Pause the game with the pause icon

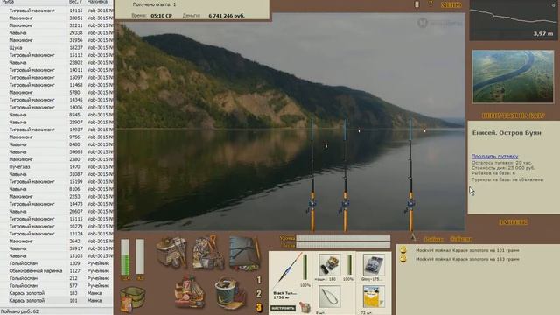416,4
